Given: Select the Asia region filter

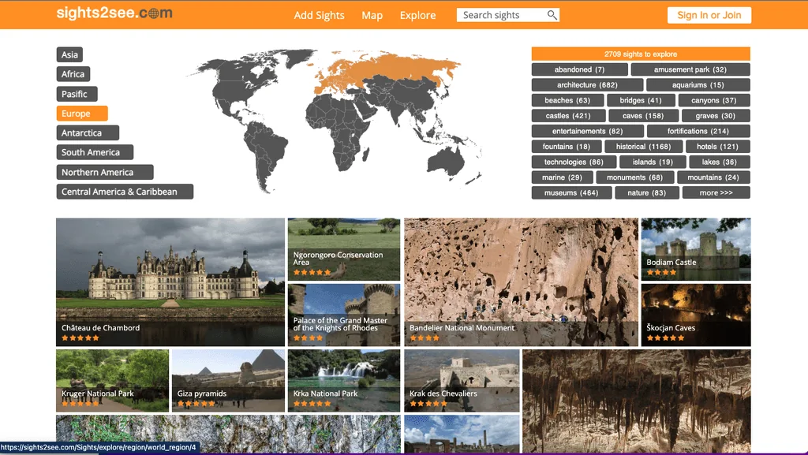Looking at the screenshot, I should (x=69, y=54).
